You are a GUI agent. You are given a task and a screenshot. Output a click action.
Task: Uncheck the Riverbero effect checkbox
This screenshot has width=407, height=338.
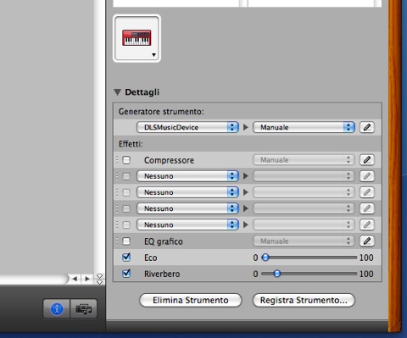click(126, 274)
